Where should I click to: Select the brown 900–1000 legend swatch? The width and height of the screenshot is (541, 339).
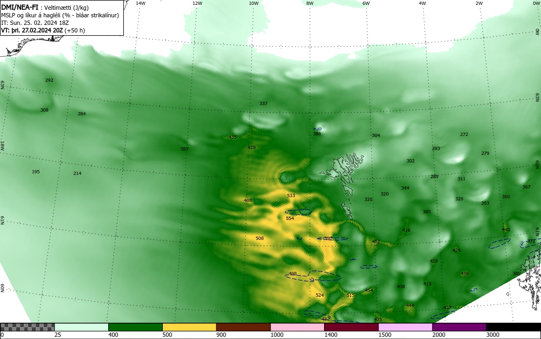pos(243,327)
